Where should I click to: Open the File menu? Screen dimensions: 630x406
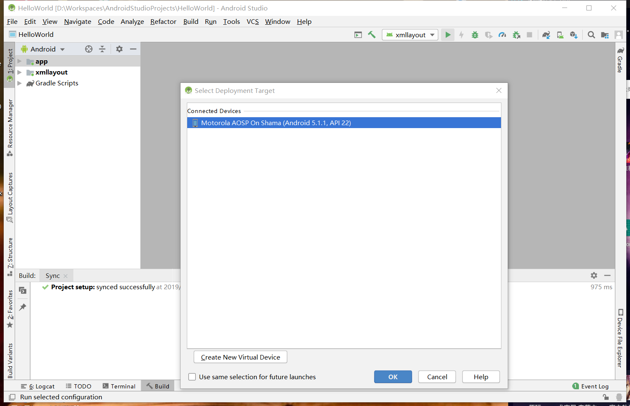coord(12,21)
